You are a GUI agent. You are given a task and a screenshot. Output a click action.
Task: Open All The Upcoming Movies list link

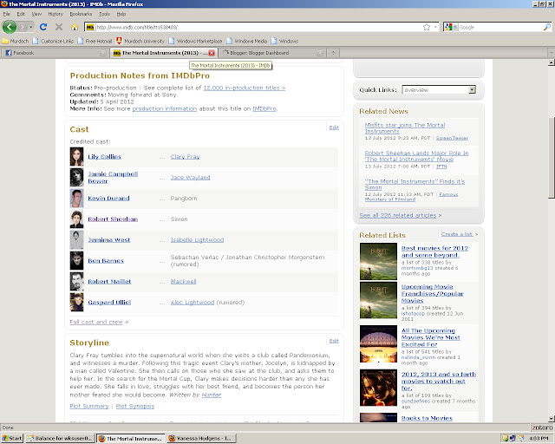(x=431, y=337)
